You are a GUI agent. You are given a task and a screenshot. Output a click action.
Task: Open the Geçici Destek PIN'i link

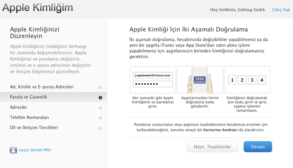(x=35, y=150)
